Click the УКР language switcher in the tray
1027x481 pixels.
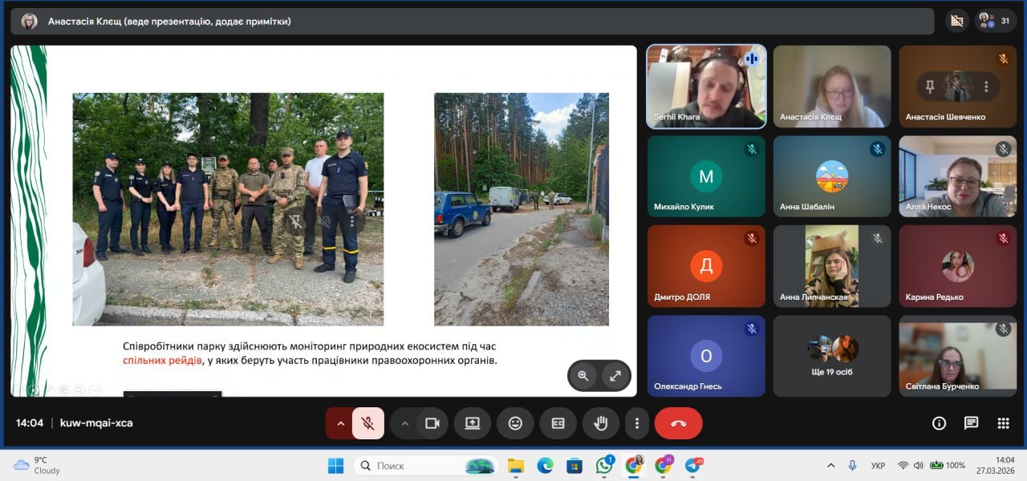878,466
